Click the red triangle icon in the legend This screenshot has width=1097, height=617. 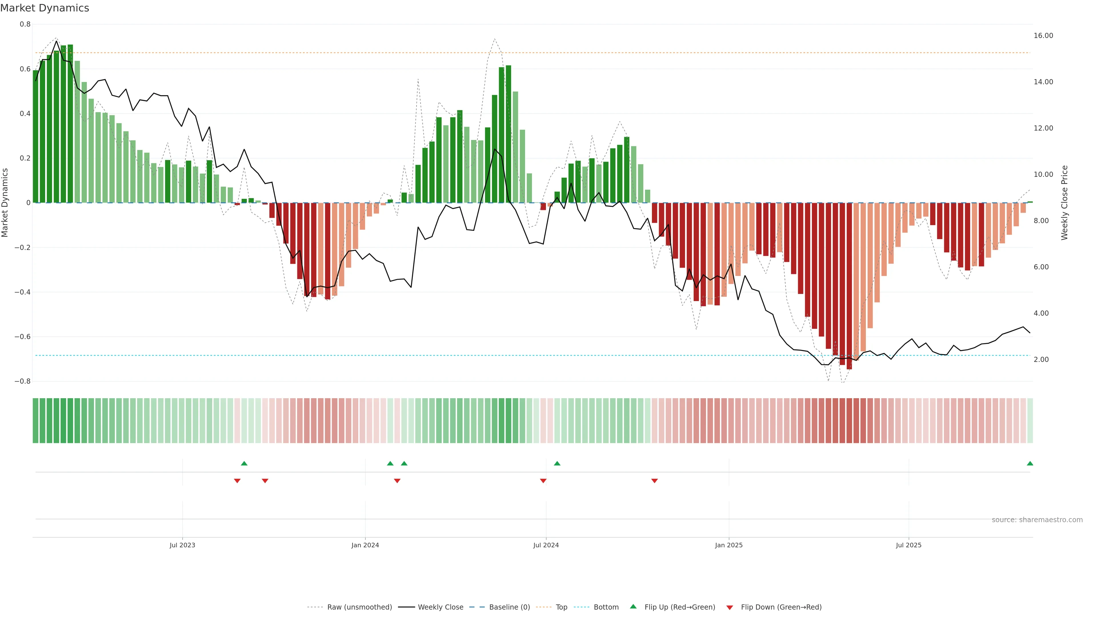730,607
